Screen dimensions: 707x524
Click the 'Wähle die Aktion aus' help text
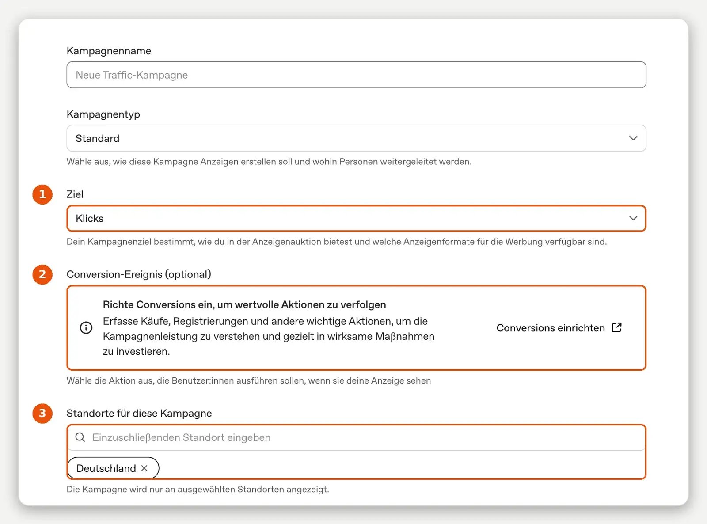249,380
